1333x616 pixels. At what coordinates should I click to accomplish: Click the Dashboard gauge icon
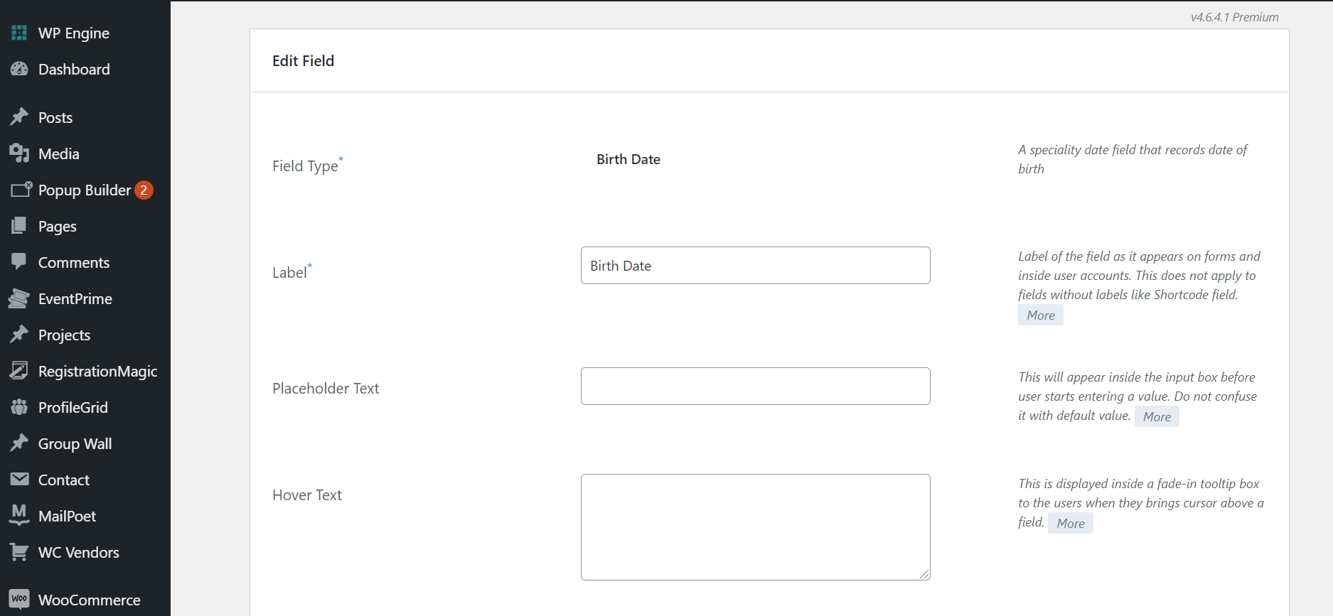19,69
